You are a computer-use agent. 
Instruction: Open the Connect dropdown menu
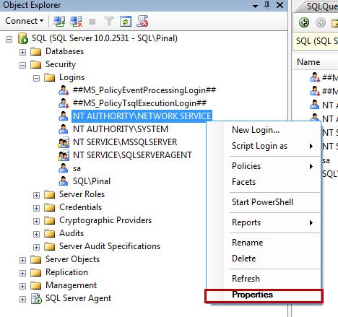25,21
